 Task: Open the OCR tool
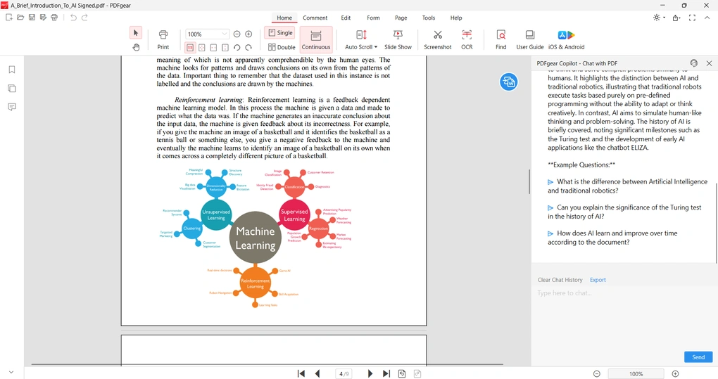(x=467, y=39)
